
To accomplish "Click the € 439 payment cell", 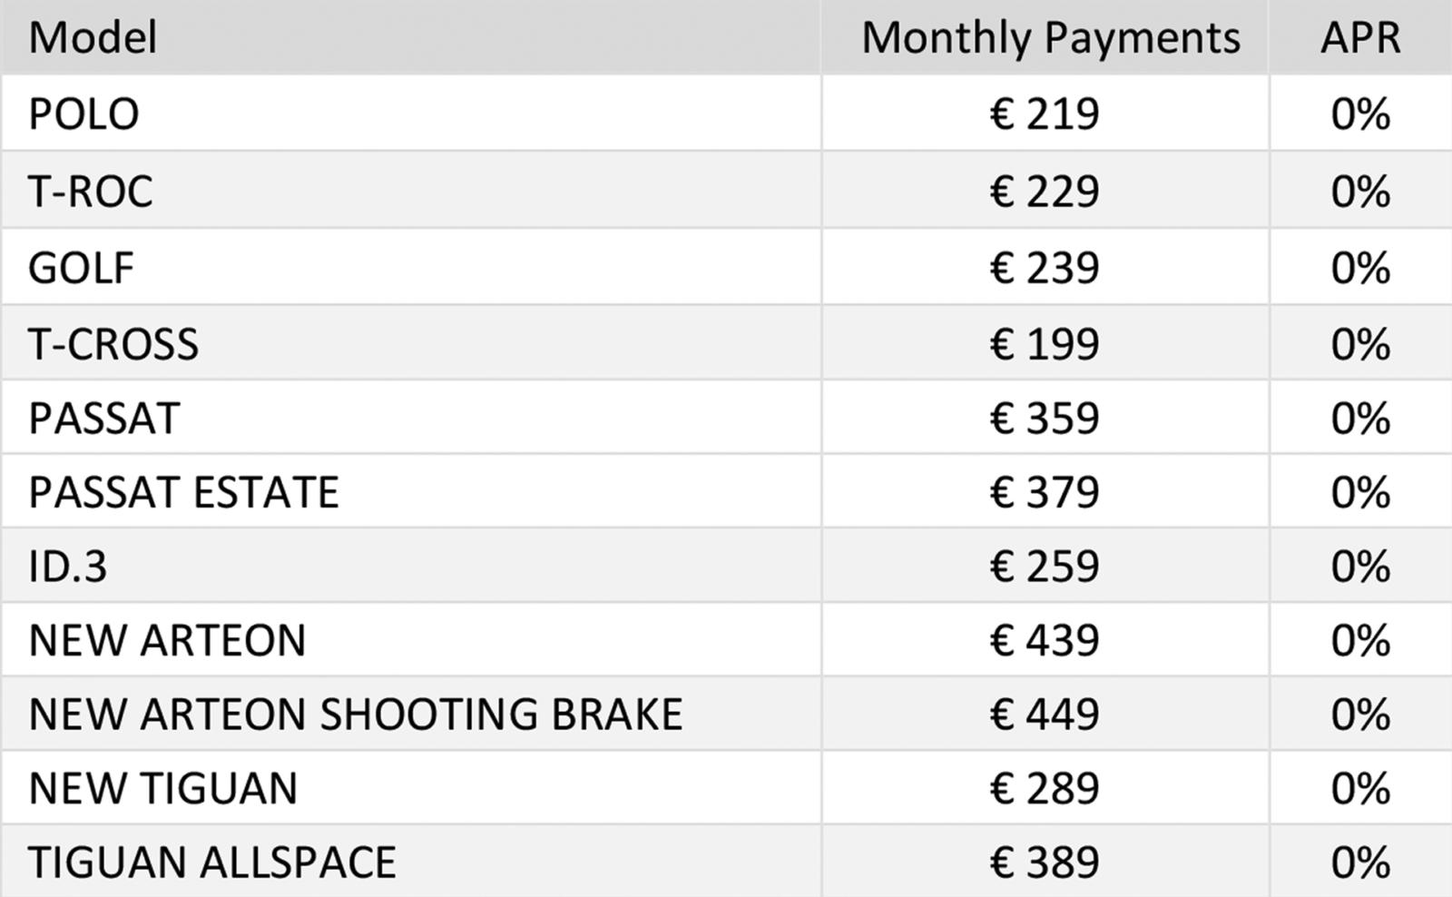I will click(1045, 639).
